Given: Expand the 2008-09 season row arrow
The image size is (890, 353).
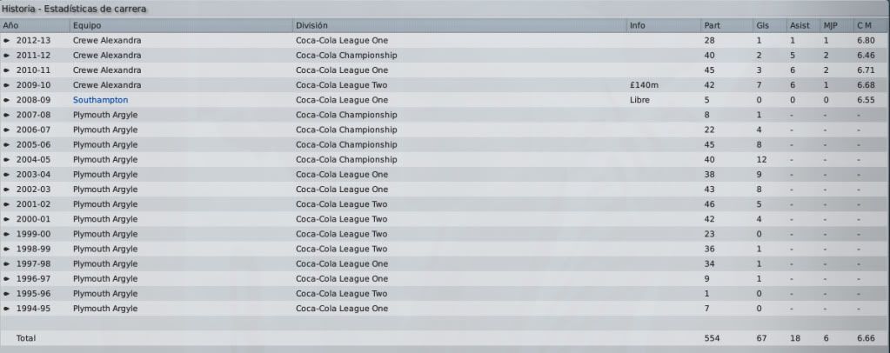Looking at the screenshot, I should (7, 100).
